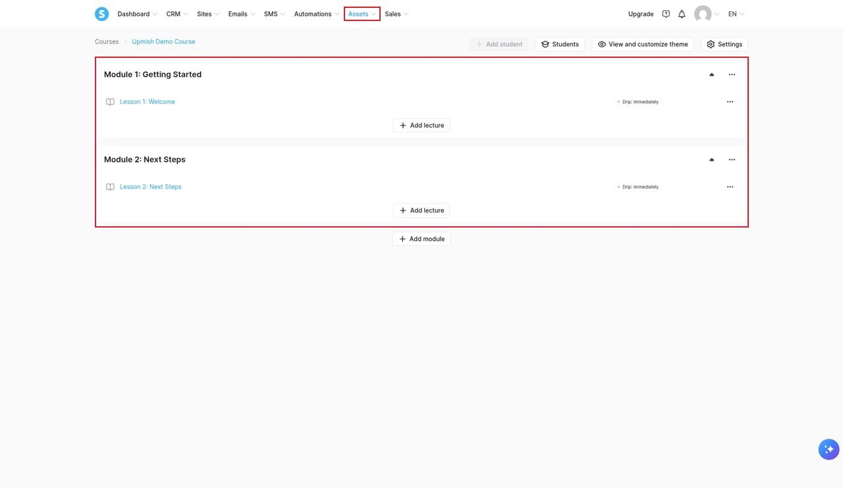Click the Upgrade link

(641, 14)
